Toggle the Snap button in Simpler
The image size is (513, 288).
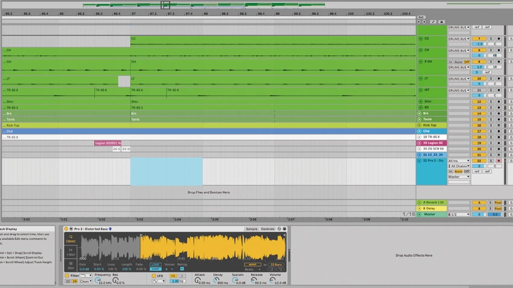click(x=155, y=269)
